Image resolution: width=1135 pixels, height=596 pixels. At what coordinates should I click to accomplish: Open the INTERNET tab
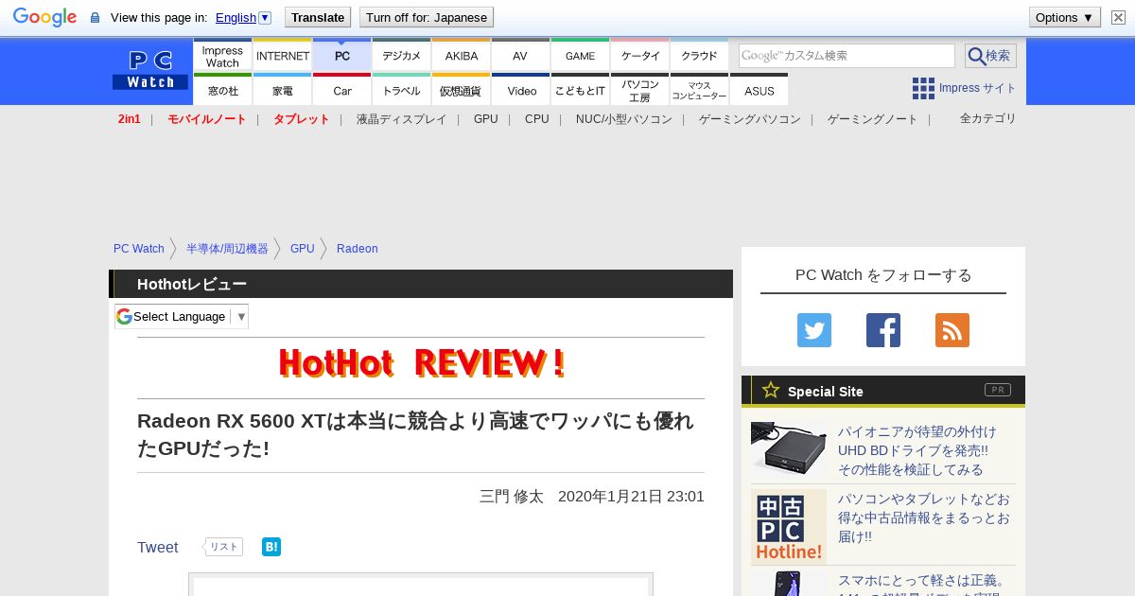click(x=282, y=56)
